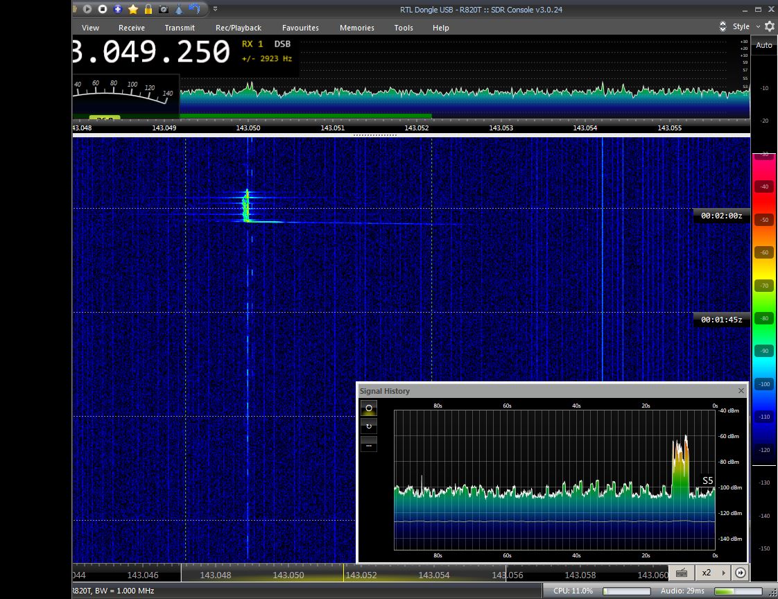Open the Memories menu

tap(356, 28)
